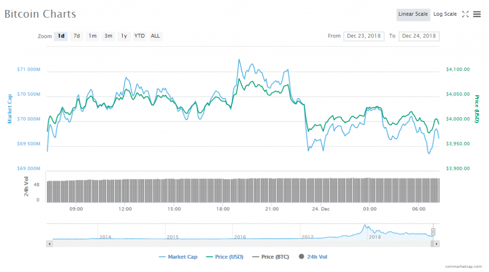
Task: Choose the 1y zoom option
Action: click(x=124, y=36)
